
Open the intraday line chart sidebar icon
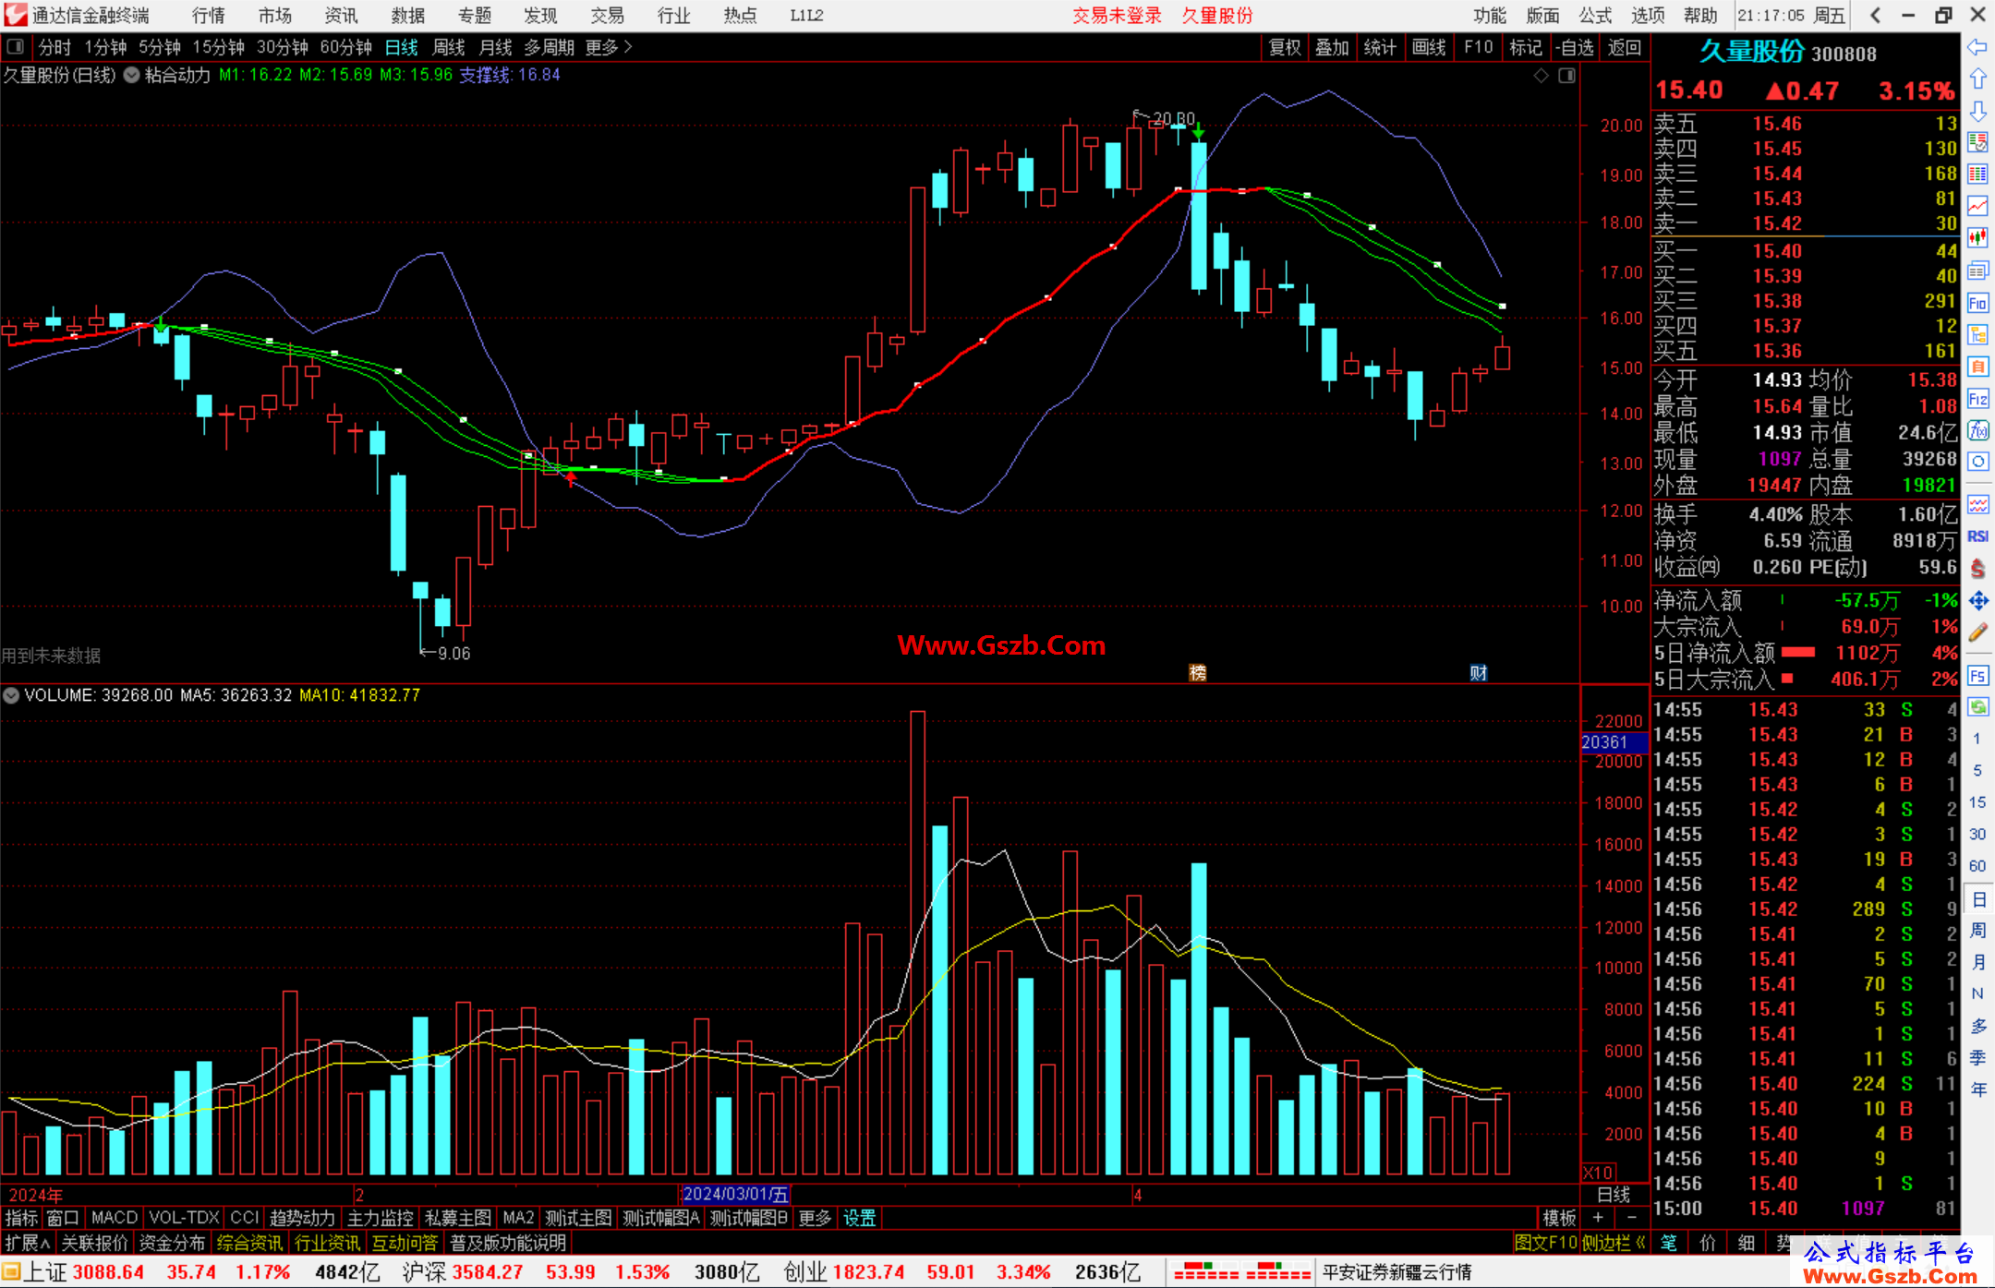pyautogui.click(x=1977, y=206)
